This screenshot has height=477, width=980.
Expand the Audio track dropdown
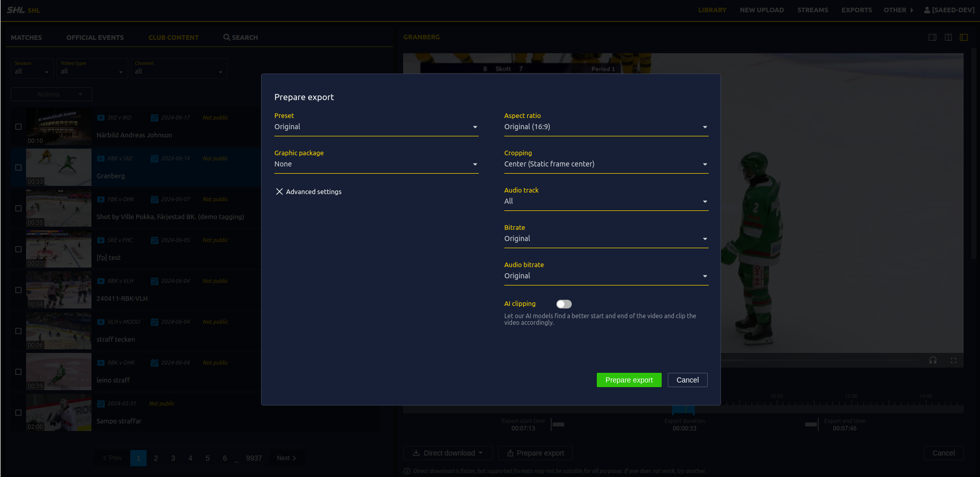click(705, 201)
